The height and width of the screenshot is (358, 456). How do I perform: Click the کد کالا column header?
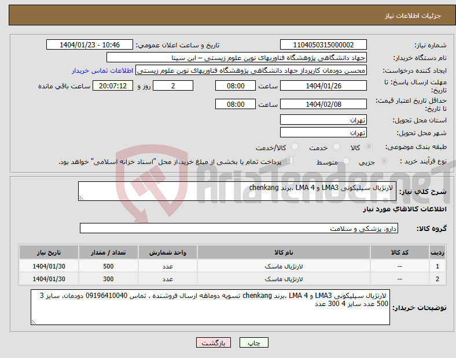pos(400,252)
